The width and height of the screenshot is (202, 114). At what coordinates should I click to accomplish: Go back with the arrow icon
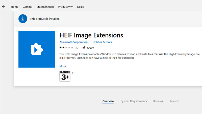[4, 7]
